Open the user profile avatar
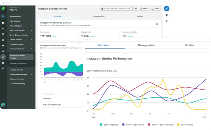 click(x=3, y=105)
